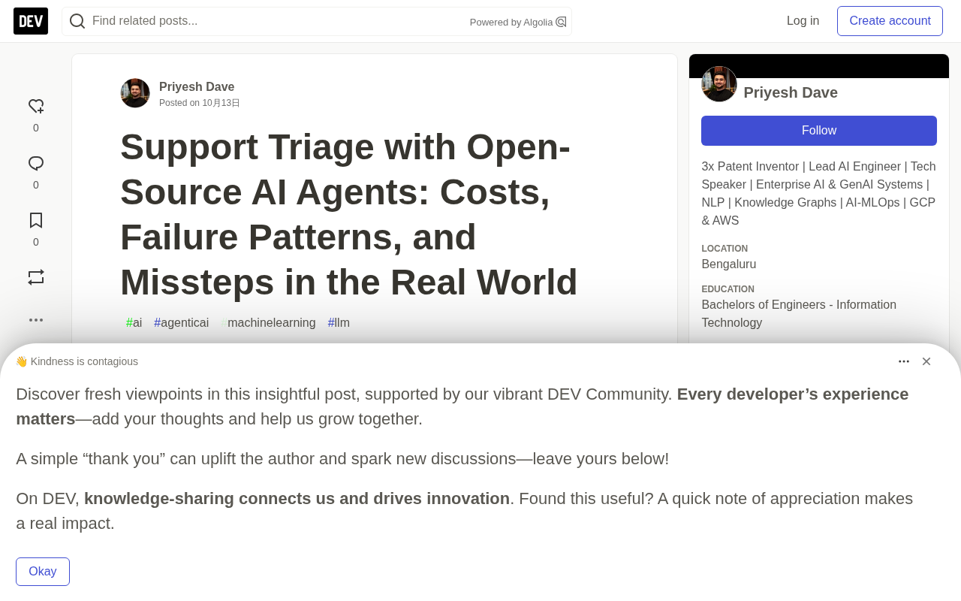
Task: Select the Bengaluru location text
Action: coord(729,264)
